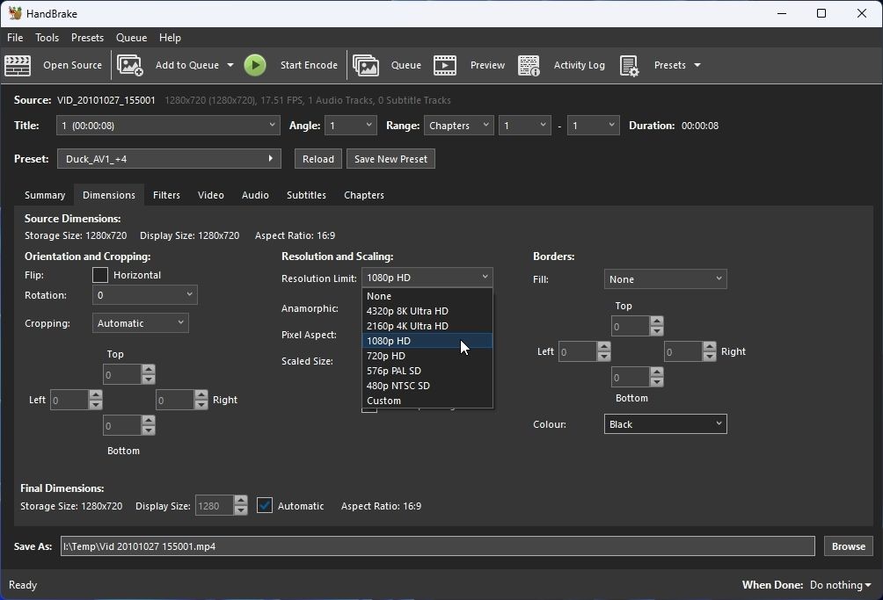Click the HandBrake logo in title bar
This screenshot has height=600, width=883.
[15, 13]
